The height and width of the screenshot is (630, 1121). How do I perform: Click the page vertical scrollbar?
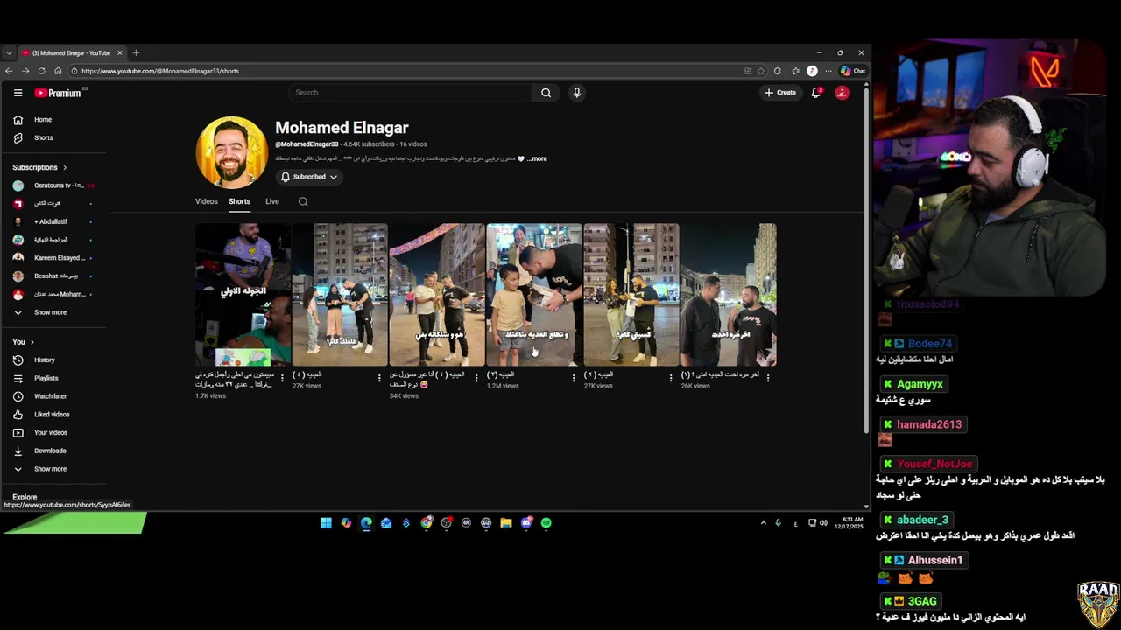(x=866, y=262)
